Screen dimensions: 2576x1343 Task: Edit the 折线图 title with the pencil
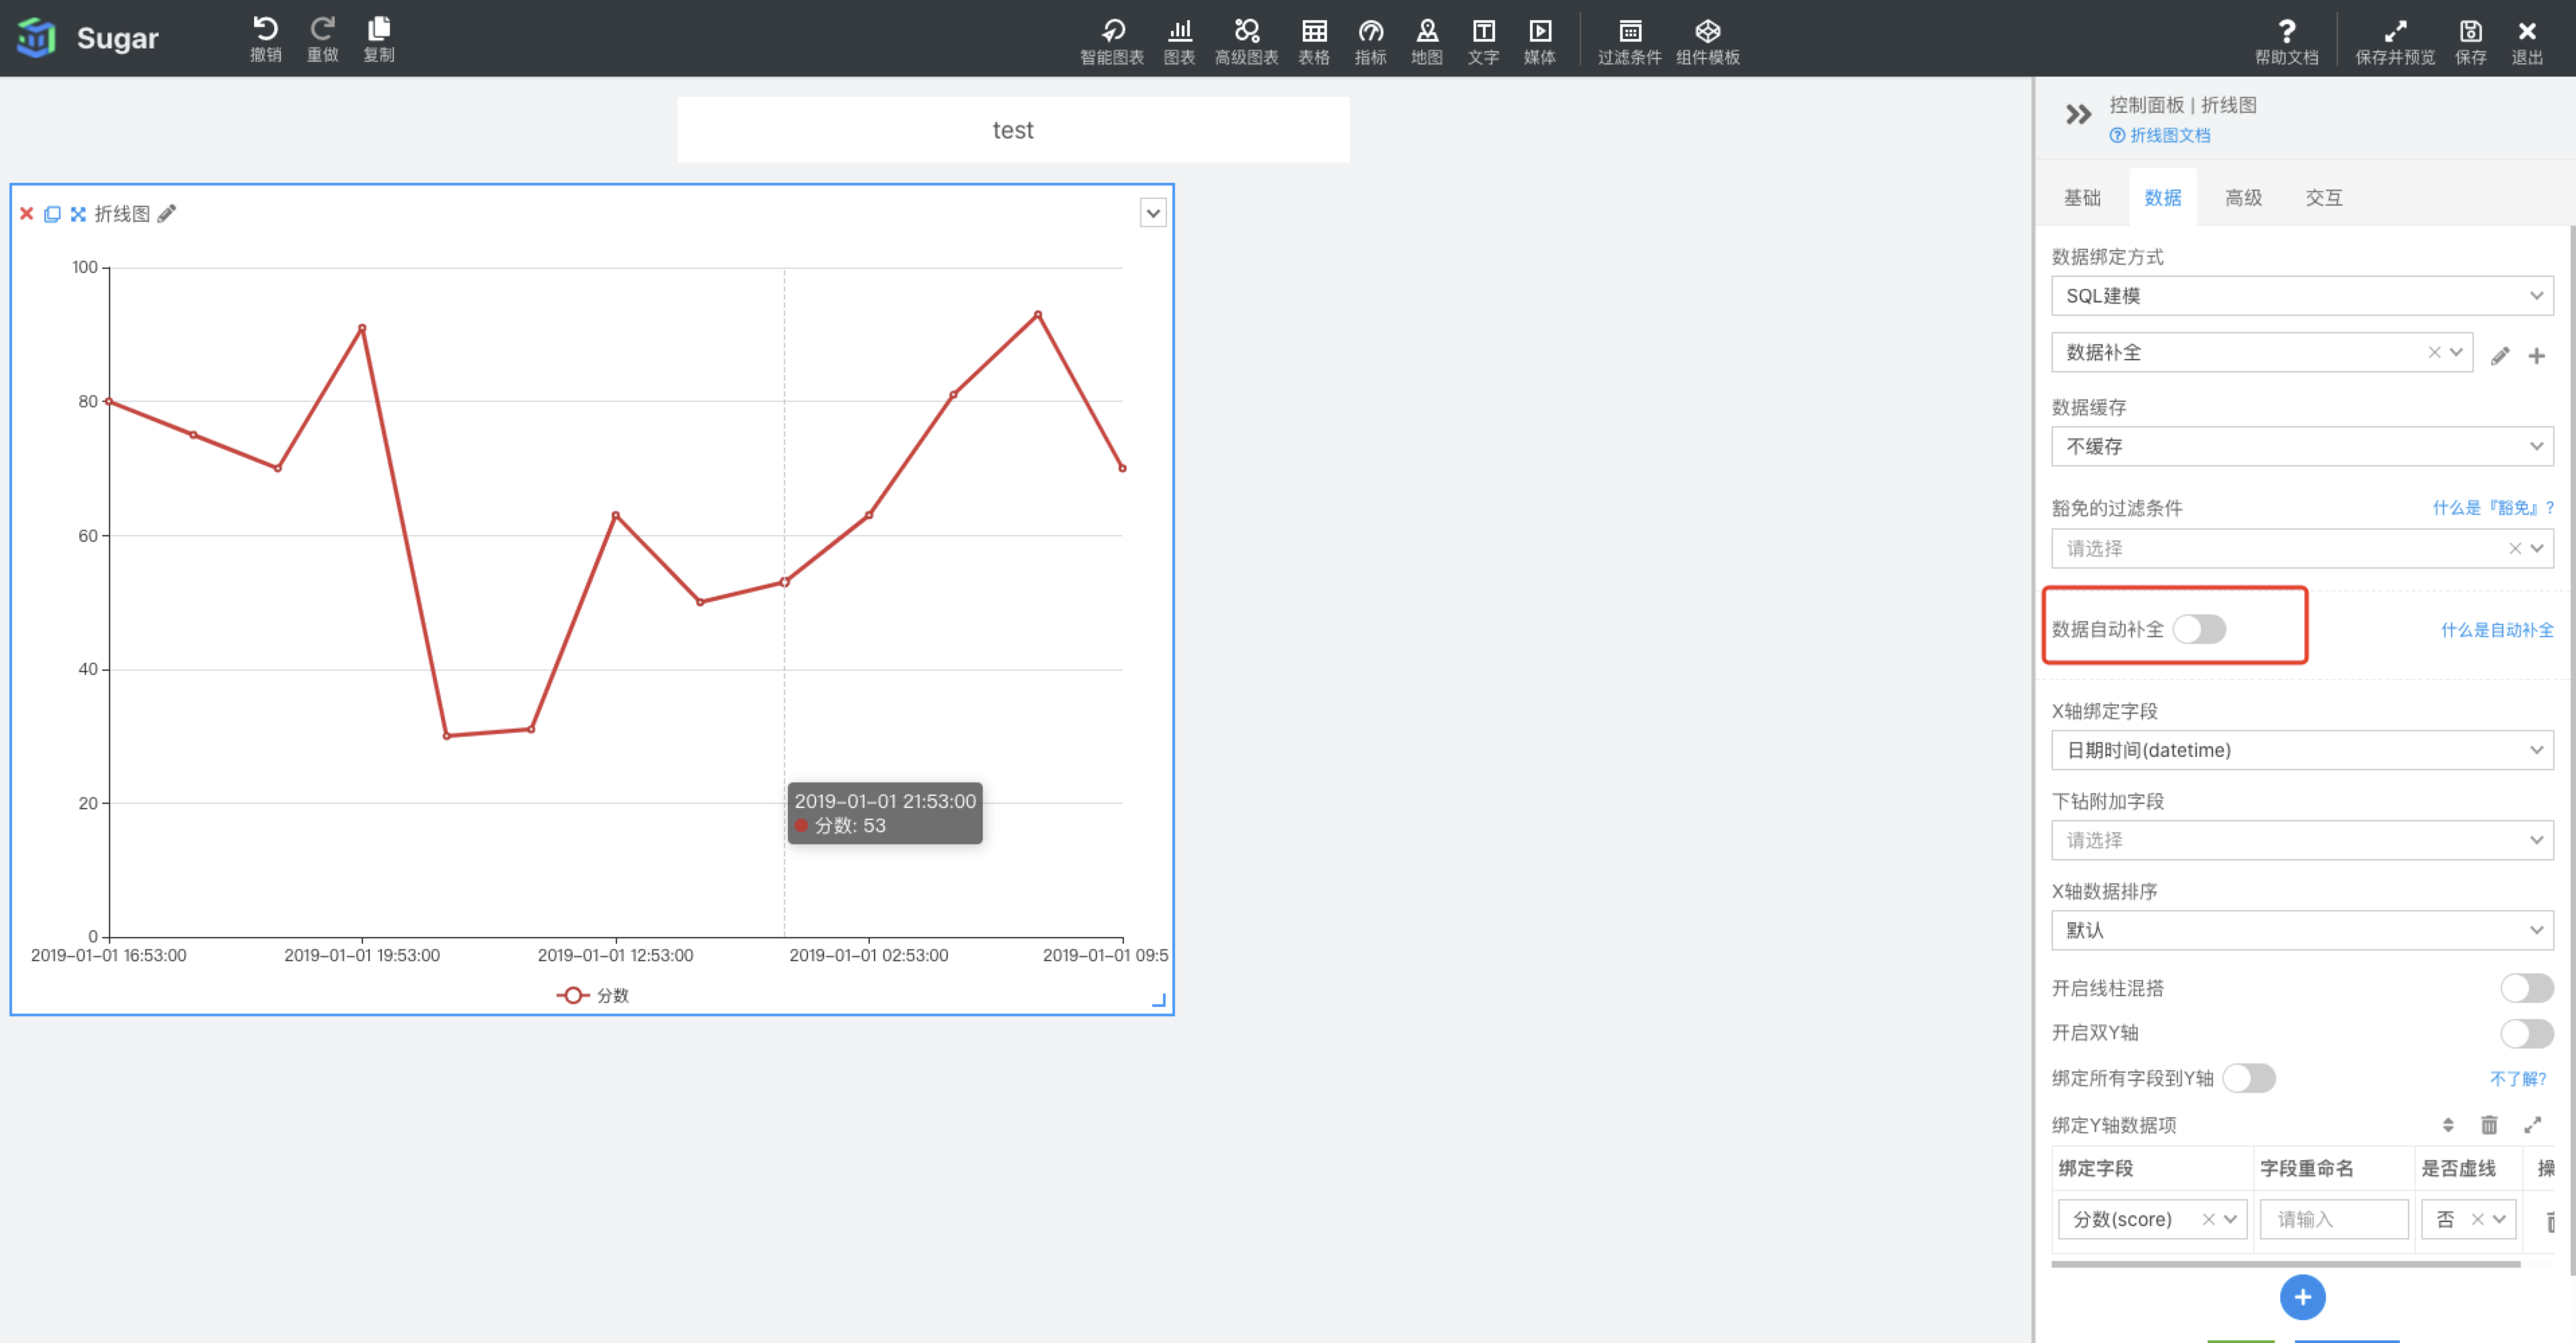pos(167,213)
